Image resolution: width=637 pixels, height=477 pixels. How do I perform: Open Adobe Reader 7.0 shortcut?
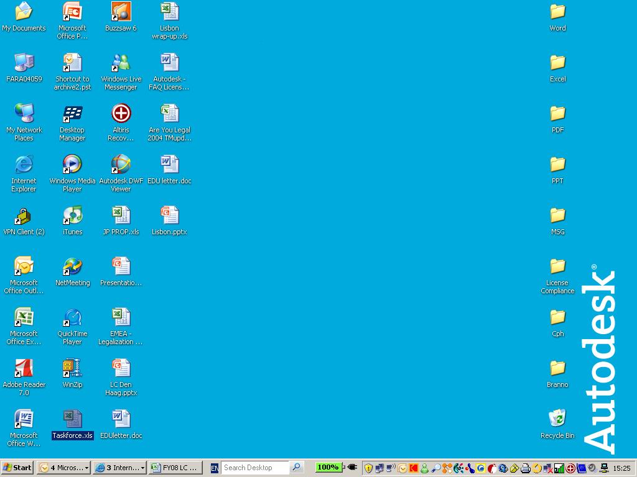(24, 368)
